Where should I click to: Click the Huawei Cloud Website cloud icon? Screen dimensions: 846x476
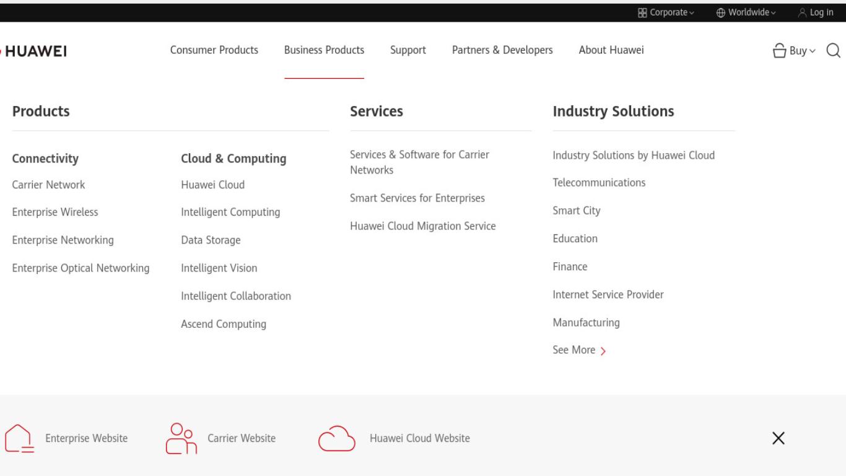[x=337, y=439]
